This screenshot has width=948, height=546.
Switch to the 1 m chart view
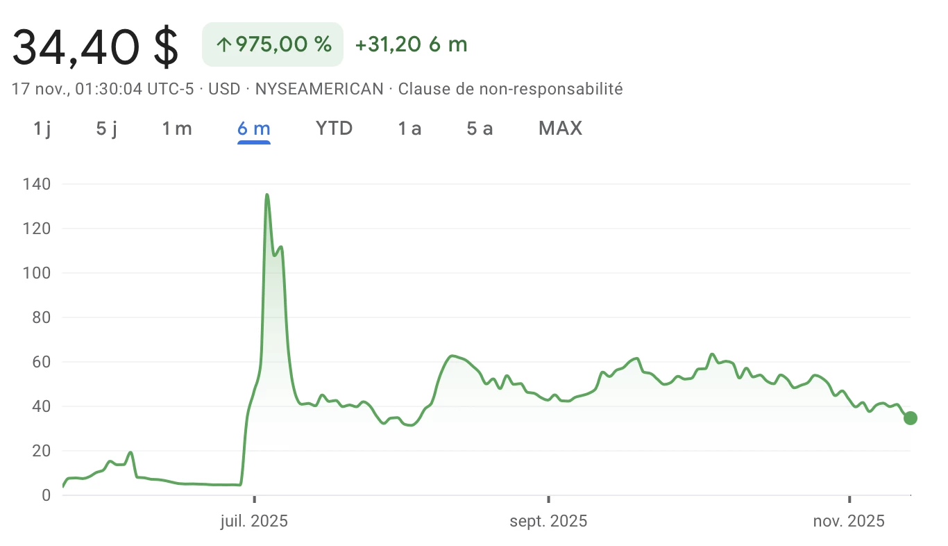pyautogui.click(x=177, y=128)
